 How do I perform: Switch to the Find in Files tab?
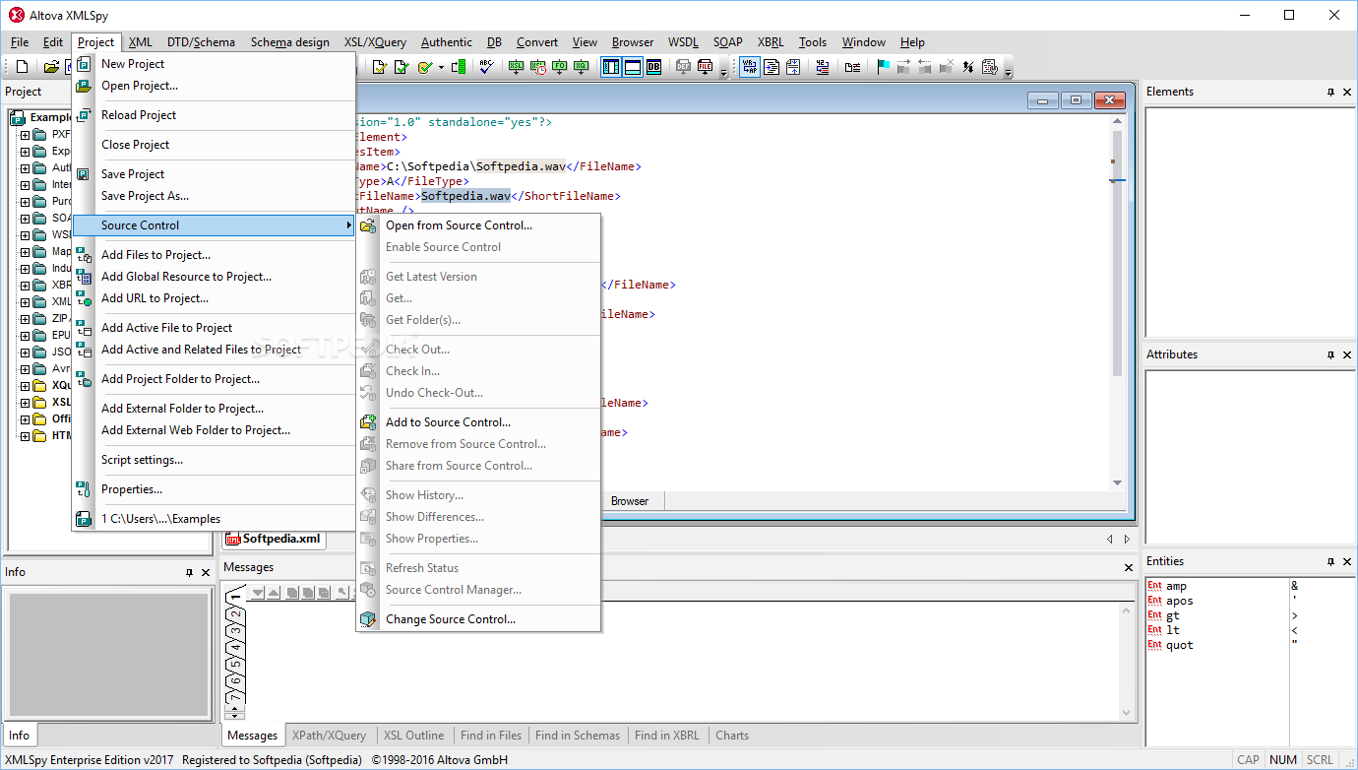click(491, 736)
